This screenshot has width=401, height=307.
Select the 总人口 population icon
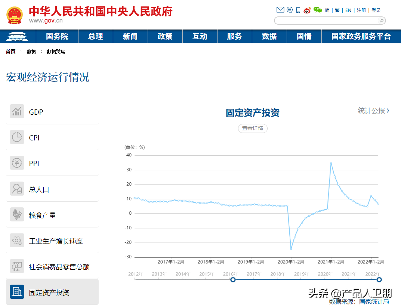pos(17,189)
